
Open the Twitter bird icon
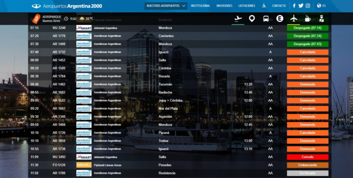pyautogui.click(x=301, y=6)
